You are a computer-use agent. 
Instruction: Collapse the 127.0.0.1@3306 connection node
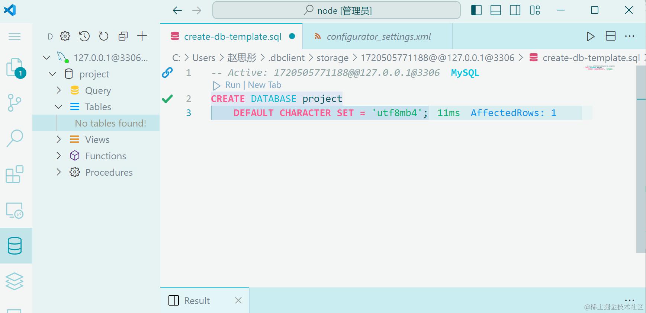pos(46,58)
